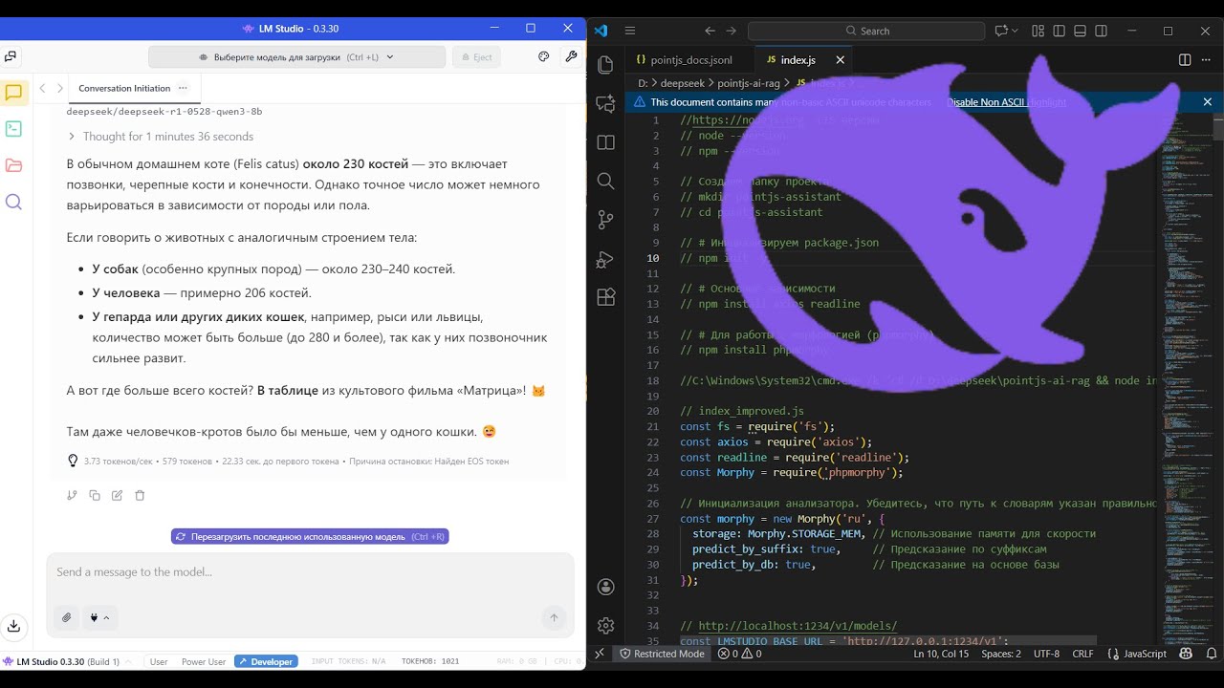
Task: Go forward in LM Studio chat navigation
Action: 60,88
